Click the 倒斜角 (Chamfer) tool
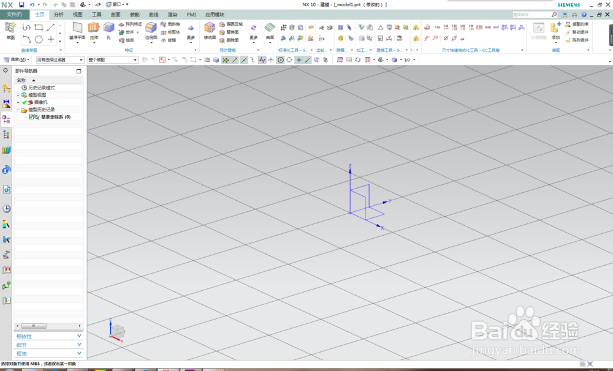 coord(170,24)
